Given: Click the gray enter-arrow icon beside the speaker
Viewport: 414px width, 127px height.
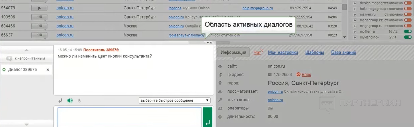Looking at the screenshot, I should click(60, 101).
